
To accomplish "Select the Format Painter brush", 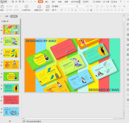I will (x=16, y=7).
